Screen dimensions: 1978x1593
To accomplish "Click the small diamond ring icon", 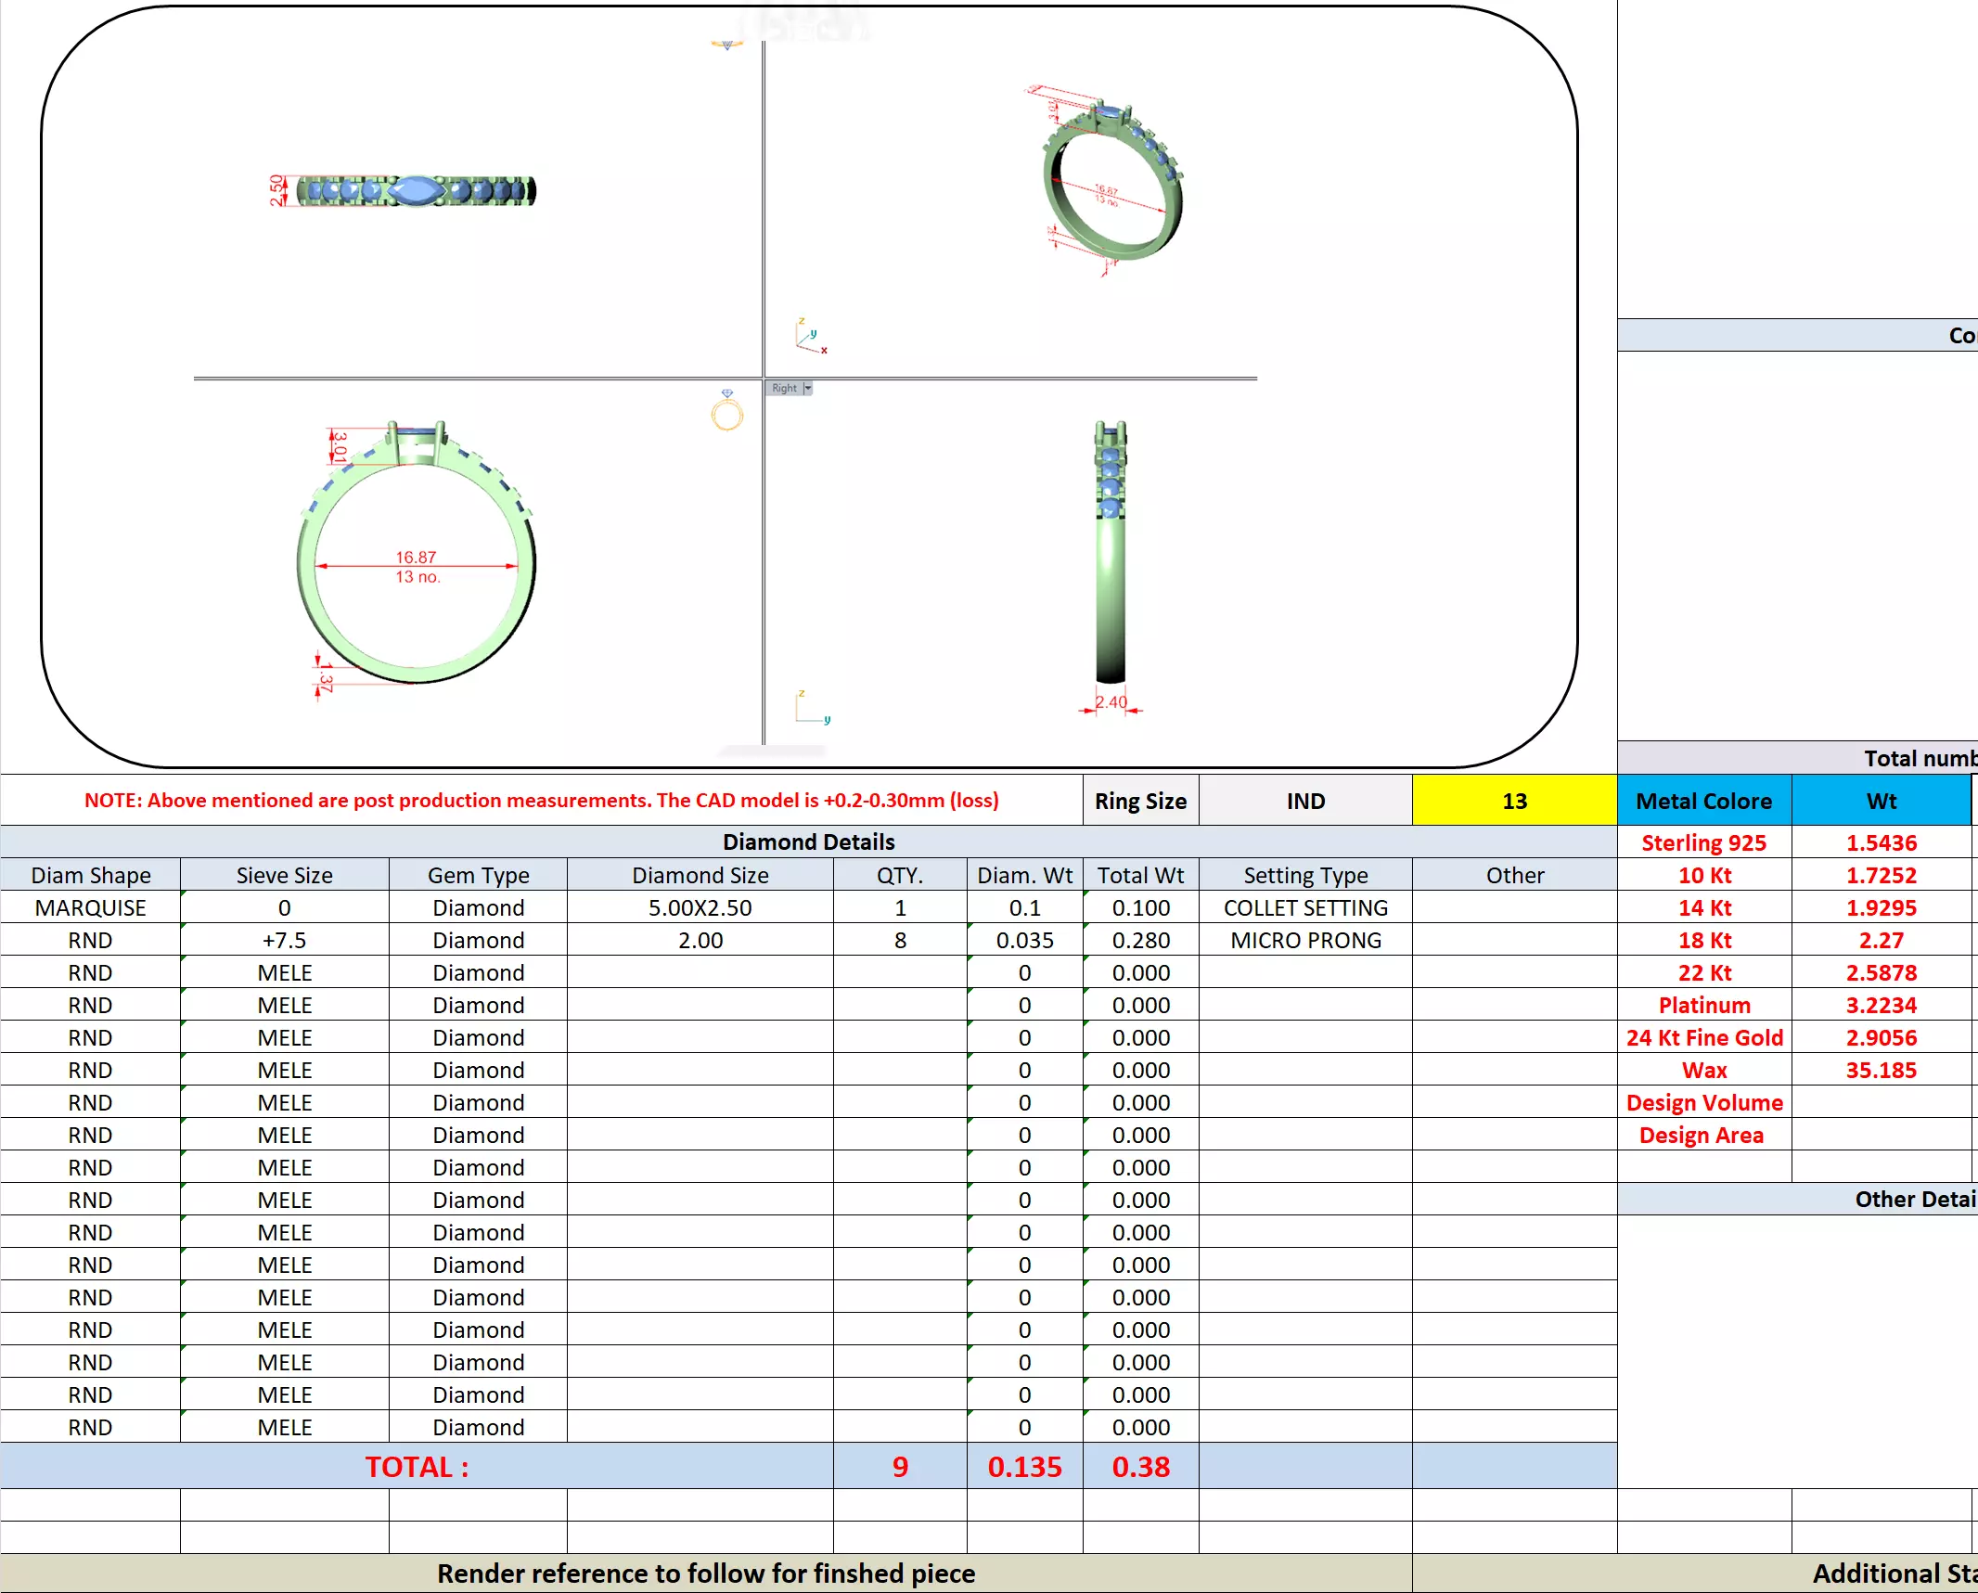I will (727, 410).
